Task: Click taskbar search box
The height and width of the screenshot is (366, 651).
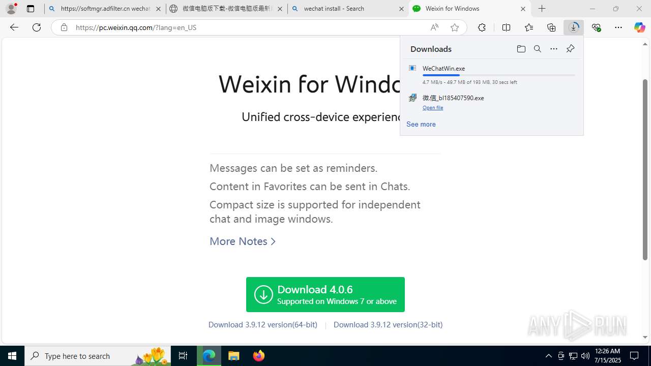Action: (x=98, y=356)
